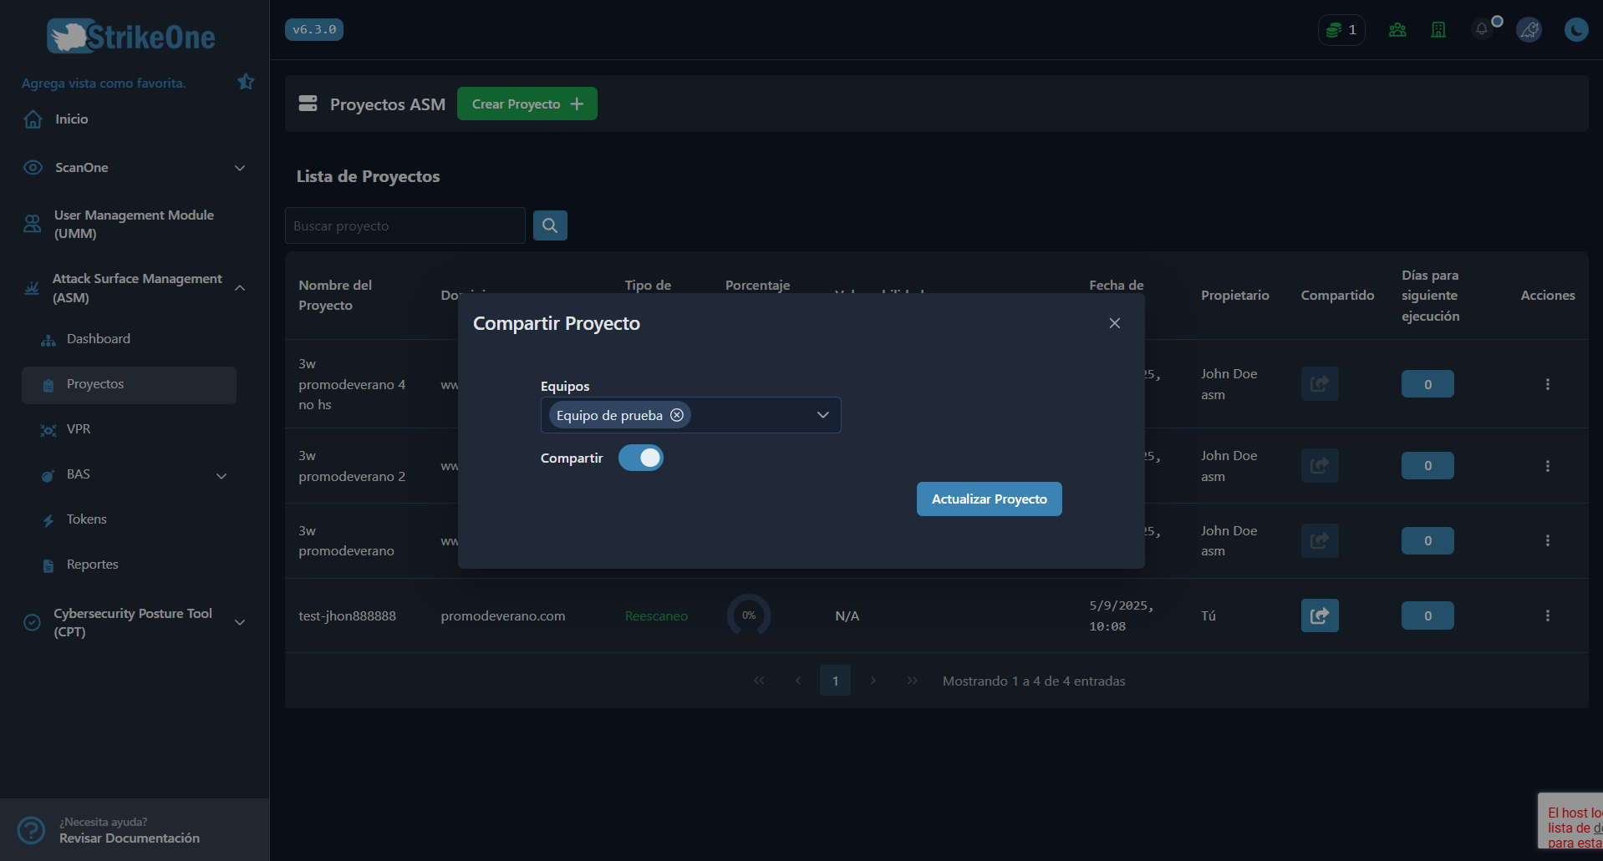The height and width of the screenshot is (861, 1603).
Task: Share icon for promodeverano 4 no hs
Action: pyautogui.click(x=1320, y=384)
